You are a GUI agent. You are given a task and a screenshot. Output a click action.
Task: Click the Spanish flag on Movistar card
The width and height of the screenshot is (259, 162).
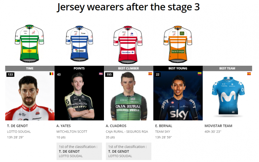(x=249, y=74)
